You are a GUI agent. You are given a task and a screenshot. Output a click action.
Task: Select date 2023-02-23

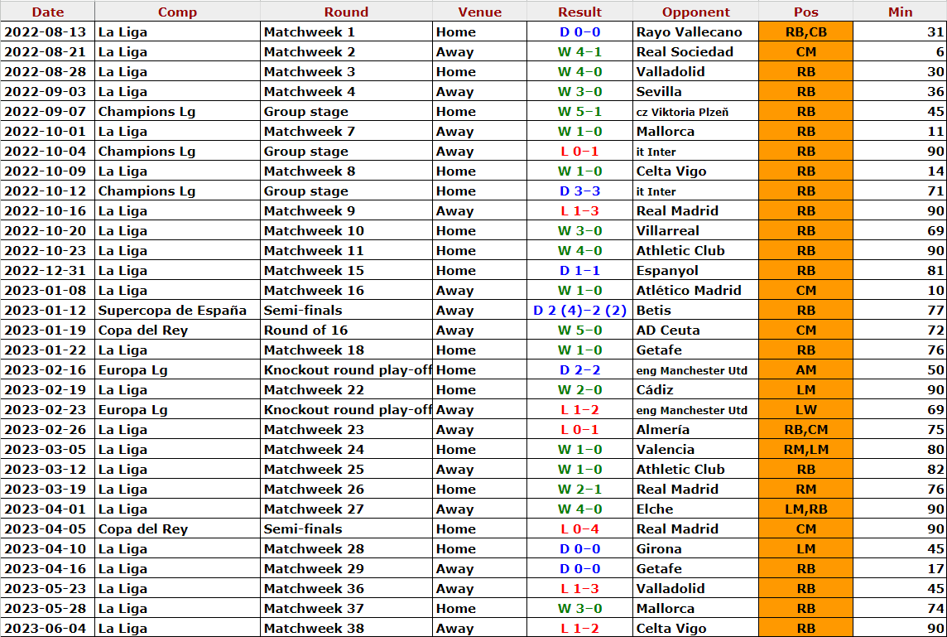(x=48, y=410)
